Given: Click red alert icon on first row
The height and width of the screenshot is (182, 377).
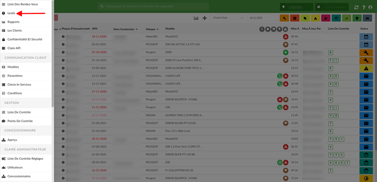Looking at the screenshot, I should [x=285, y=37].
